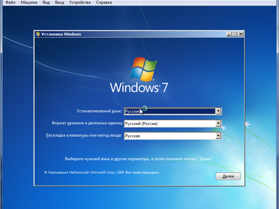Open the Машина menu
Viewport: 279px width, 209px height.
(29, 2)
